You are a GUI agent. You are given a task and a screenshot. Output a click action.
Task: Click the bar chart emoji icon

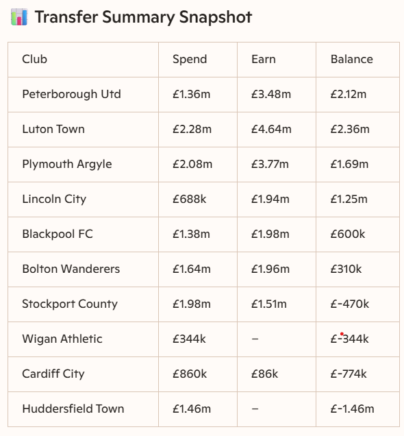click(x=19, y=17)
